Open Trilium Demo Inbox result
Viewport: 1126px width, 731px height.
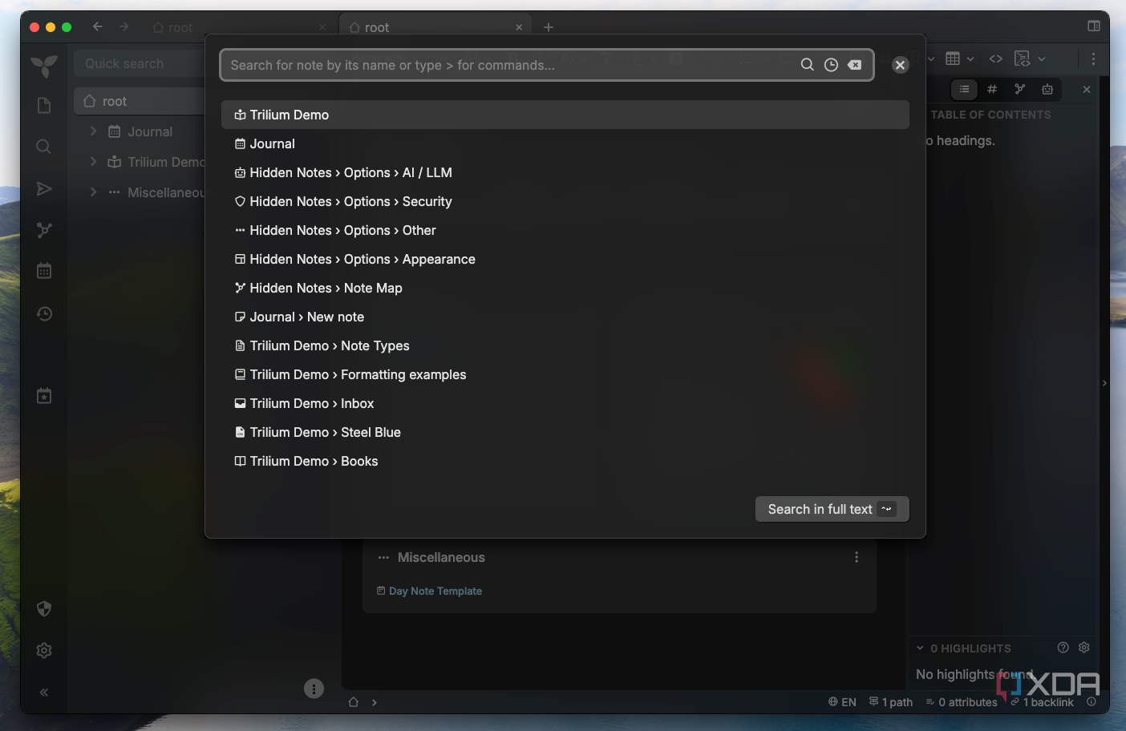(x=565, y=403)
